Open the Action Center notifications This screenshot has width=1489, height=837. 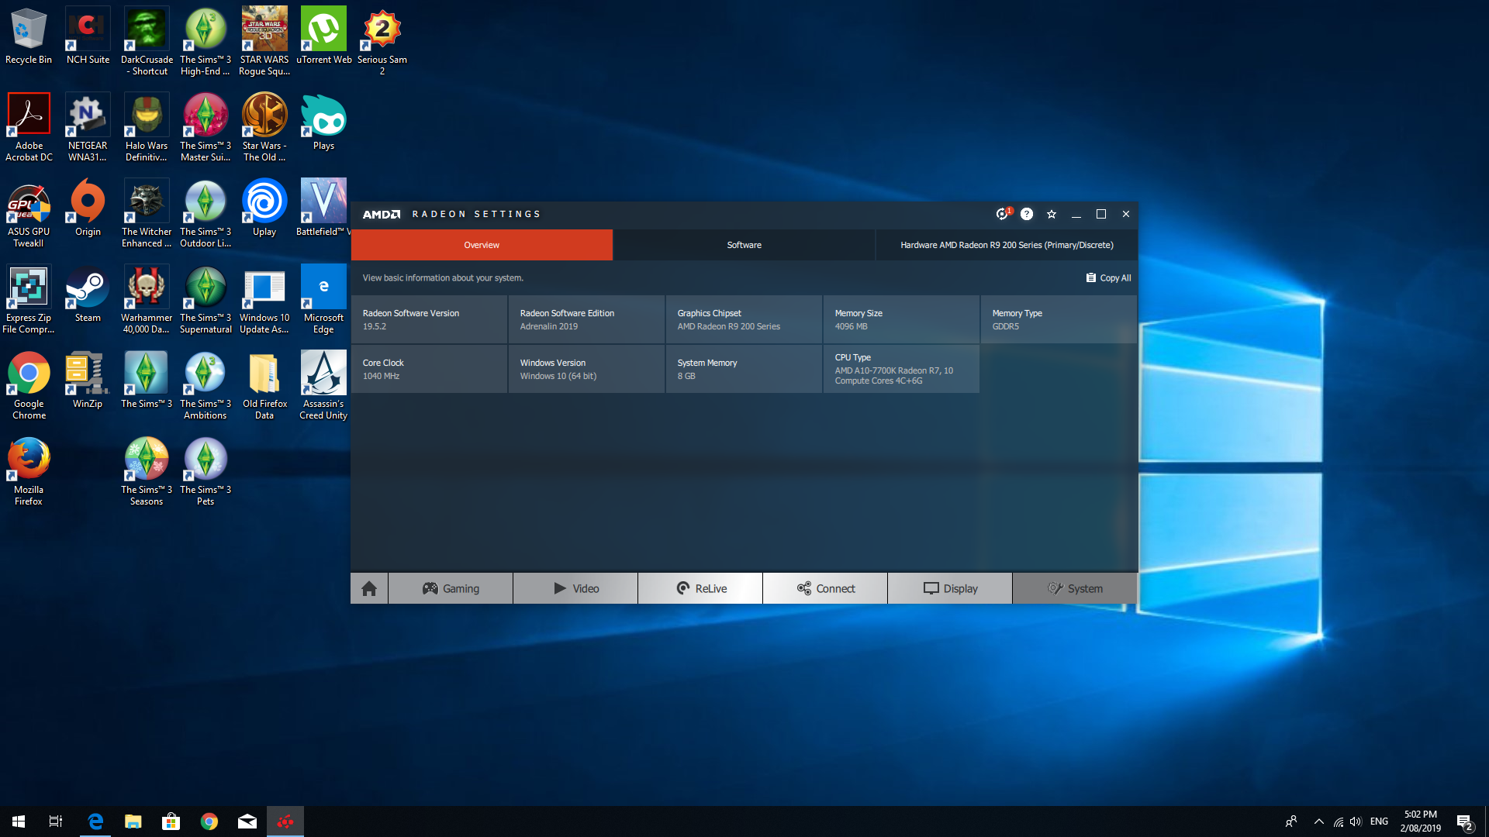[1464, 821]
